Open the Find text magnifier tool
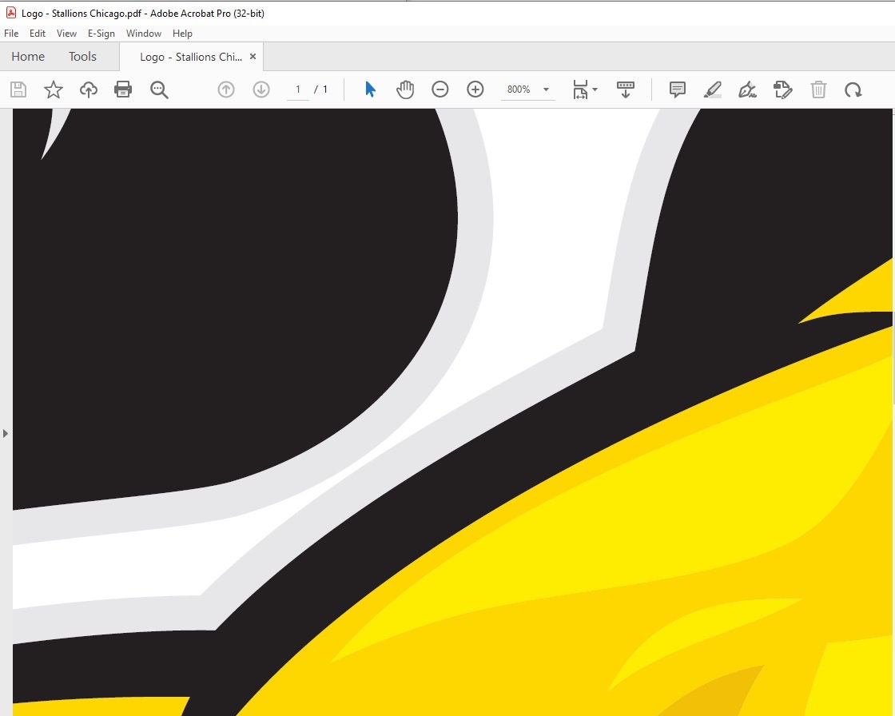 point(159,89)
